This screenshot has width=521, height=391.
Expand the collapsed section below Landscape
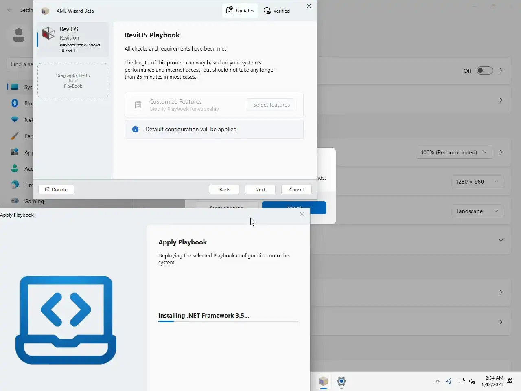[x=501, y=240]
